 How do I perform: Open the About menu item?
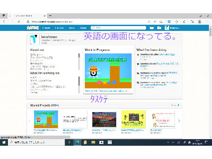(x=83, y=28)
